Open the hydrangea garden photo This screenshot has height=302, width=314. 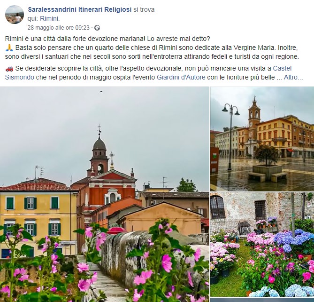[x=262, y=245]
